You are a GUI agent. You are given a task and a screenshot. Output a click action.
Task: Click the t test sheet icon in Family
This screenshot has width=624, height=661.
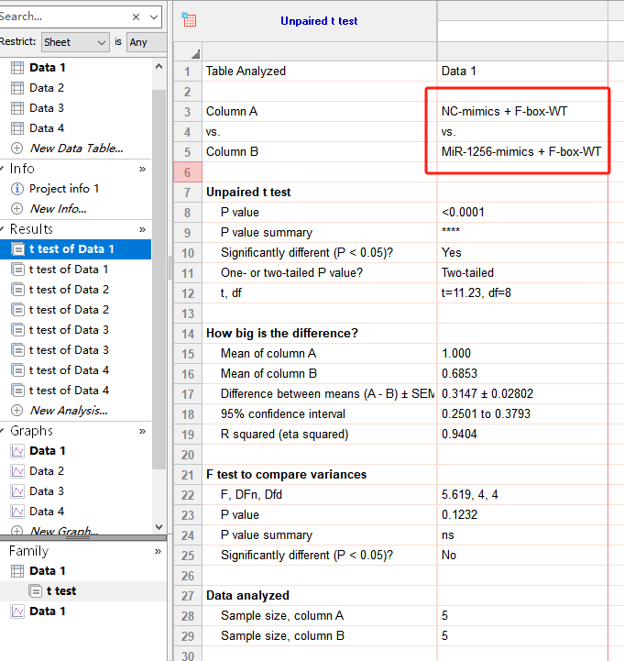pos(35,591)
